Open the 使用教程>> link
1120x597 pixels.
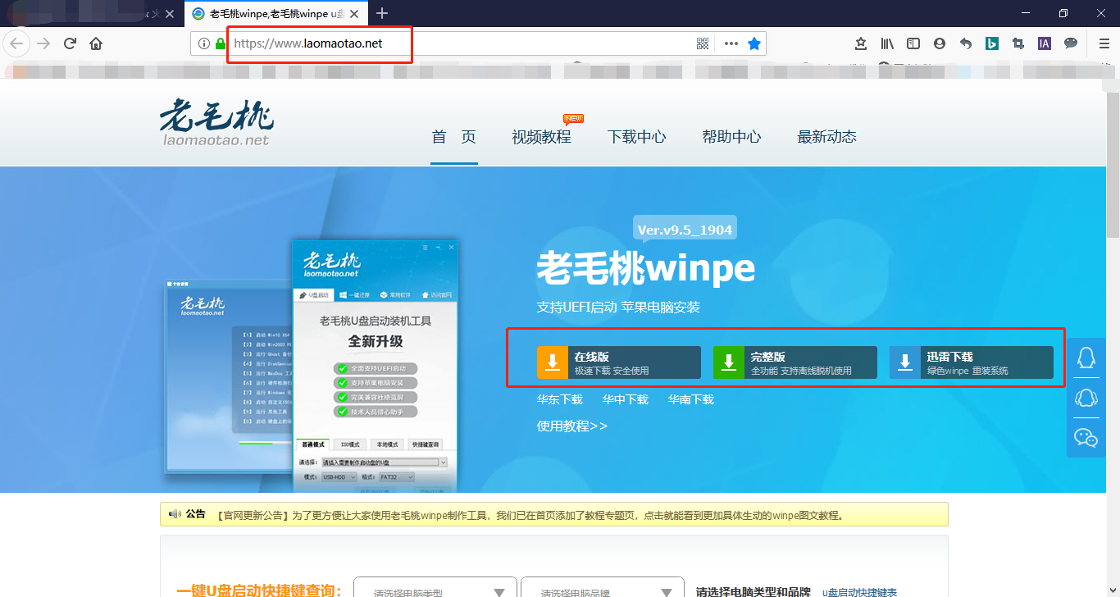(x=572, y=426)
